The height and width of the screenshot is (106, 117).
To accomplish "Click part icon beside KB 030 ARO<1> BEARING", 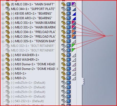I will (x=8, y=14).
